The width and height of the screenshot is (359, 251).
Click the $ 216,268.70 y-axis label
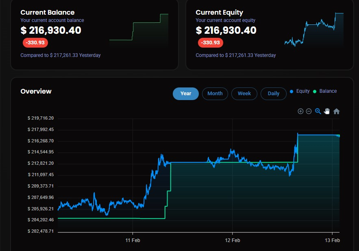point(41,141)
